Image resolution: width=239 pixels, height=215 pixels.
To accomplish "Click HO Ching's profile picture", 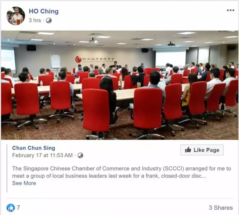I will [16, 16].
